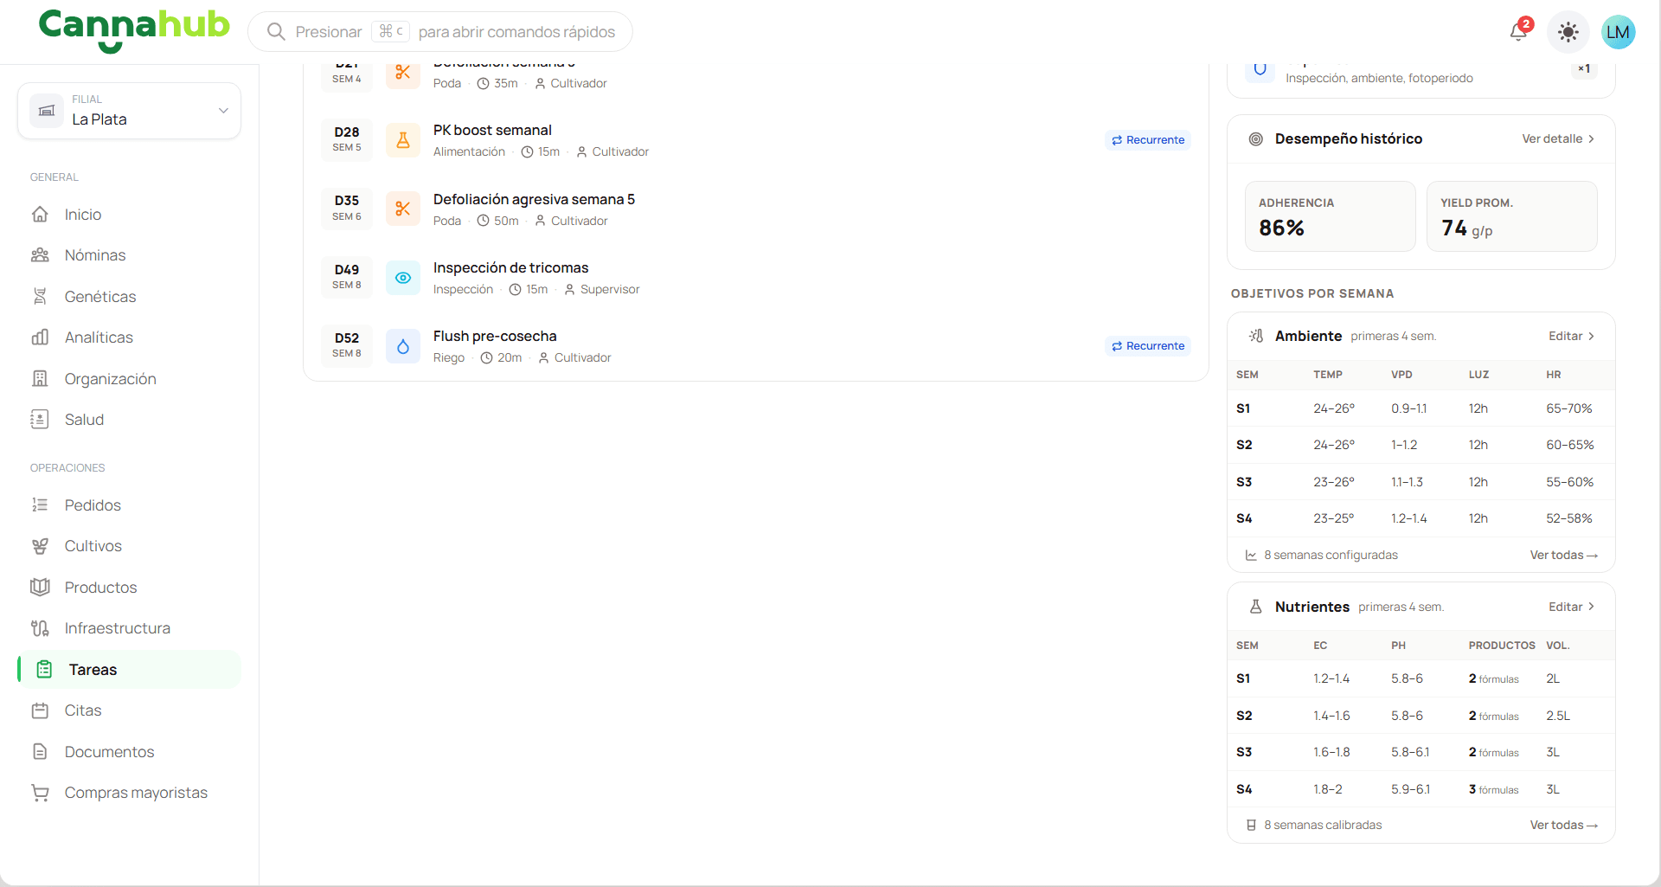Open the La Plata filial dropdown
This screenshot has width=1661, height=887.
pyautogui.click(x=129, y=110)
